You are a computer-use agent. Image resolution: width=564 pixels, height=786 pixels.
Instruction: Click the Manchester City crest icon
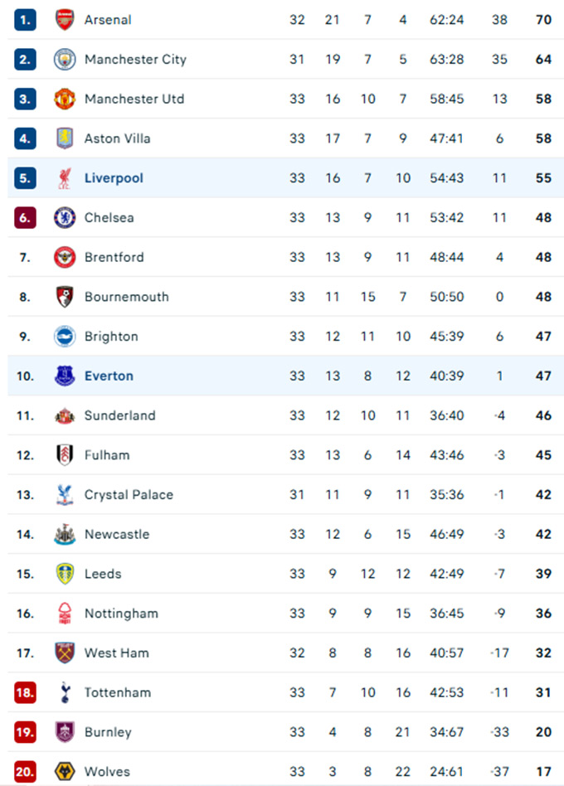(65, 60)
